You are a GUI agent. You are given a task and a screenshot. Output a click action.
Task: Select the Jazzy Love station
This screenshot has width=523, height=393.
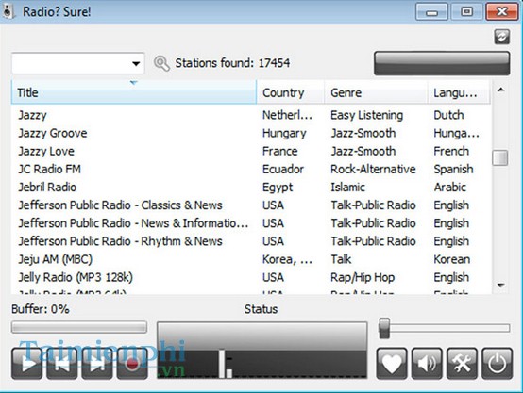pos(251,151)
